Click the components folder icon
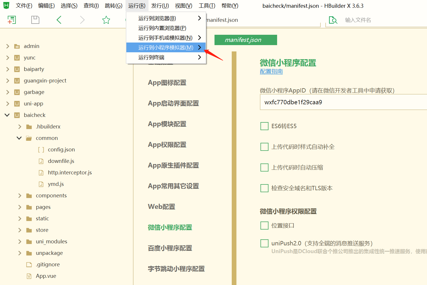 coord(29,196)
